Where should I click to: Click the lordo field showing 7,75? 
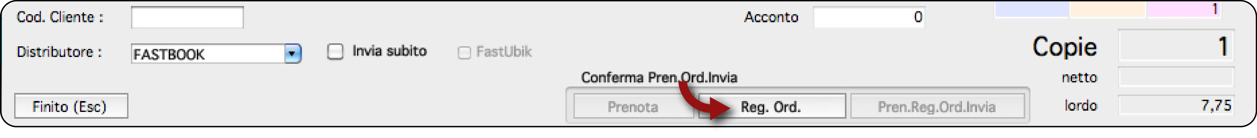(1176, 106)
